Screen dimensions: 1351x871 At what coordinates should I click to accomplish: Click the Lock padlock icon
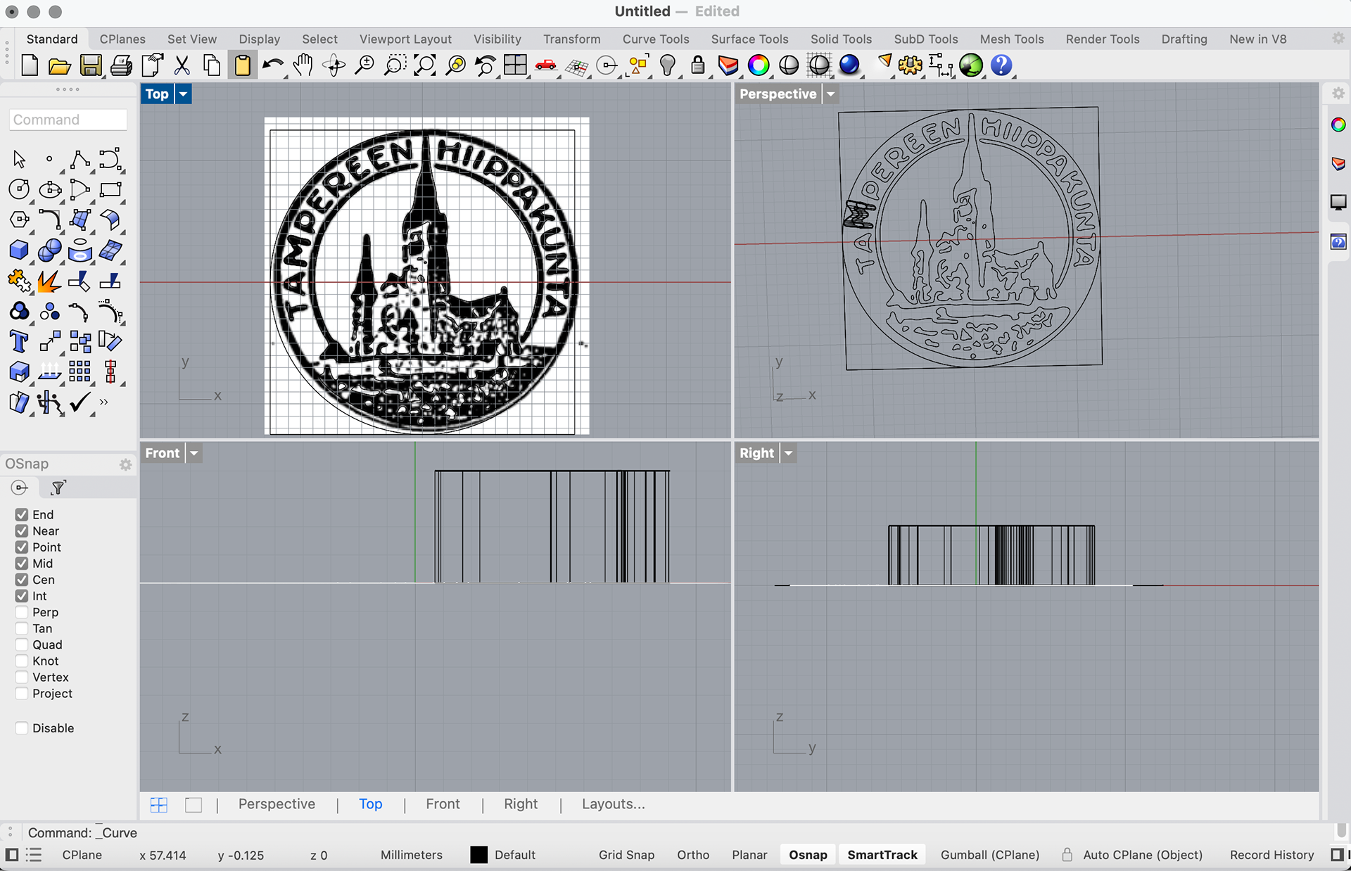[697, 65]
